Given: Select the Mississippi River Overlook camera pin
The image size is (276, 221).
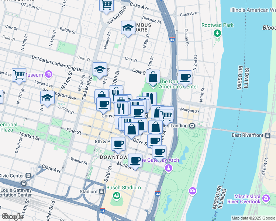Looking at the screenshot, I should click(266, 198).
